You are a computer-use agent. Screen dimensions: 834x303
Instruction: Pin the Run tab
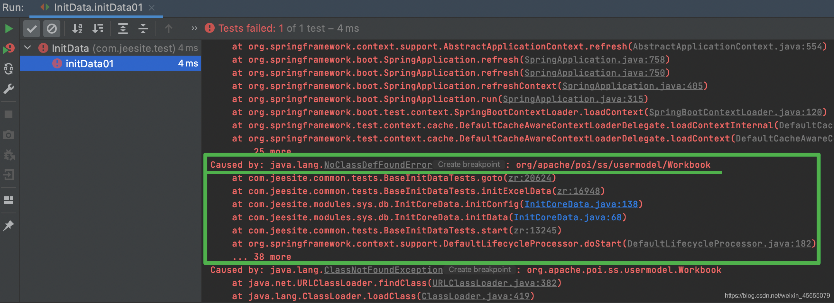[9, 225]
